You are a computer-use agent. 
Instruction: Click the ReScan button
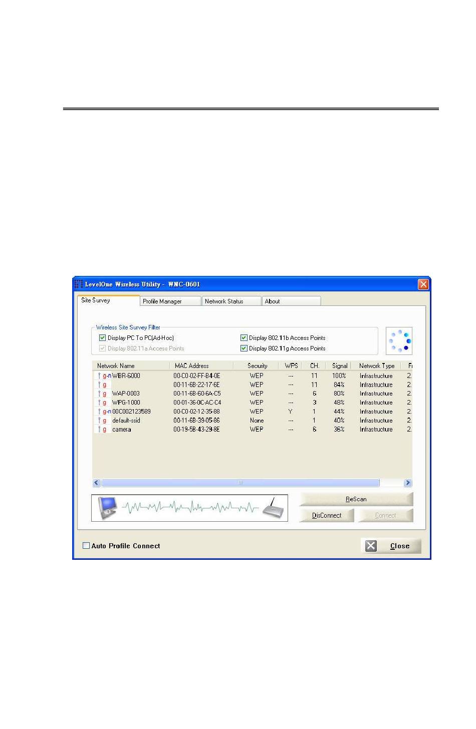click(356, 499)
